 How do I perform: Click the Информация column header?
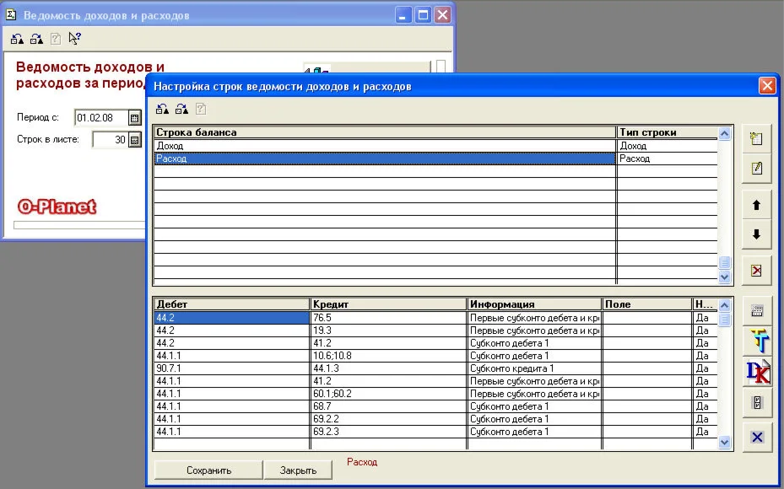click(x=533, y=304)
